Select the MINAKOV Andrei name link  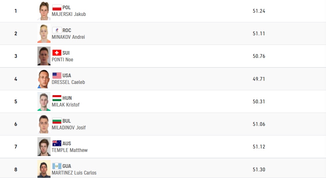(68, 37)
